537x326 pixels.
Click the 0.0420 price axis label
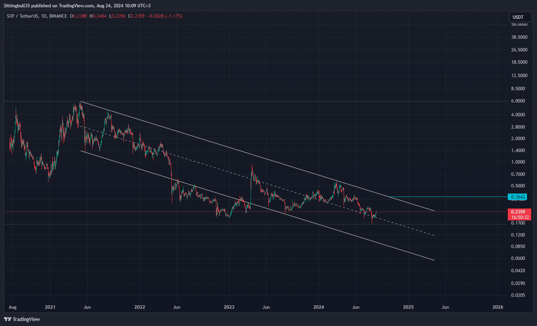click(519, 271)
